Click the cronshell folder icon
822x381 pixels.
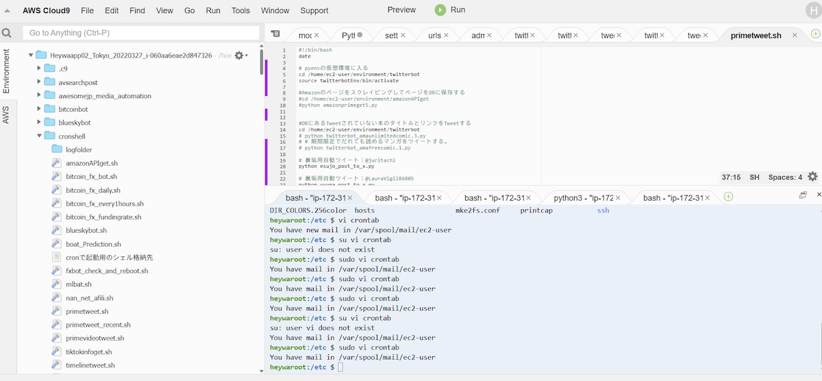click(x=49, y=136)
